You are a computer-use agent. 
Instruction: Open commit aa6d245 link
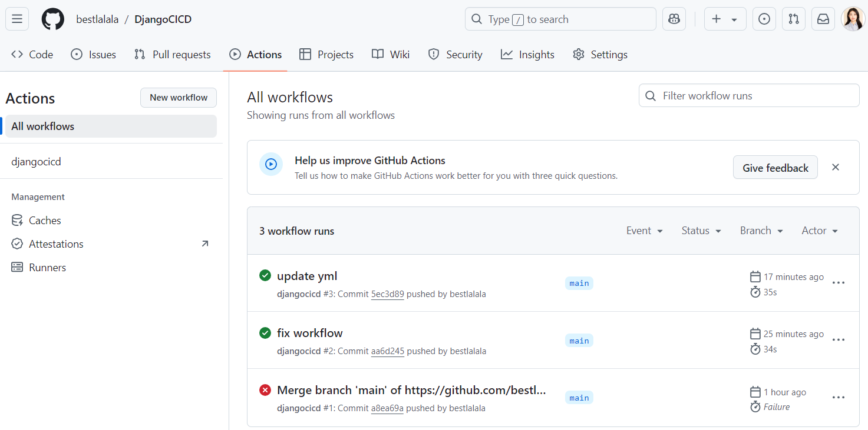(388, 351)
